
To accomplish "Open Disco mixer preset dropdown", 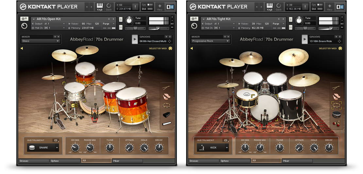I will pos(41,41).
